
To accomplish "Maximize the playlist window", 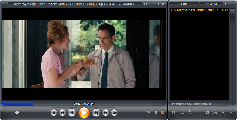I will [226, 4].
